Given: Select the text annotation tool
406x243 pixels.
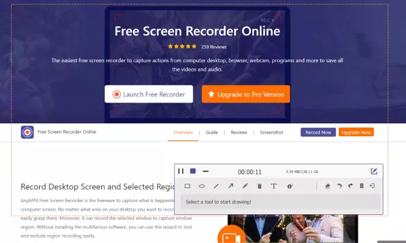Looking at the screenshot, I should [x=274, y=186].
